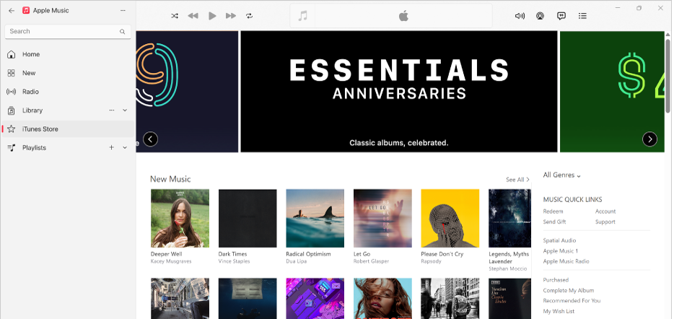The width and height of the screenshot is (674, 319).
Task: Open AirPlay output selector icon
Action: tap(540, 16)
